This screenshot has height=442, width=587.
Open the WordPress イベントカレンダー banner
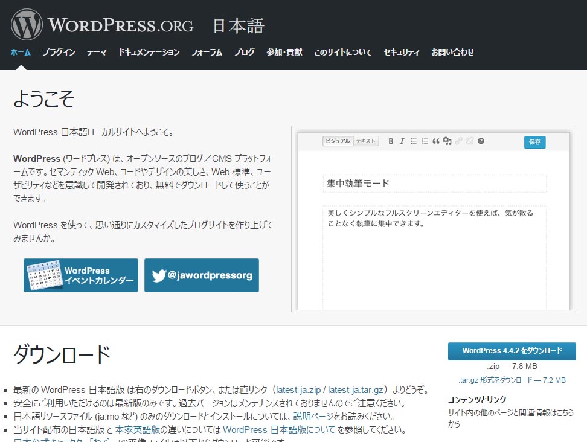pyautogui.click(x=81, y=275)
